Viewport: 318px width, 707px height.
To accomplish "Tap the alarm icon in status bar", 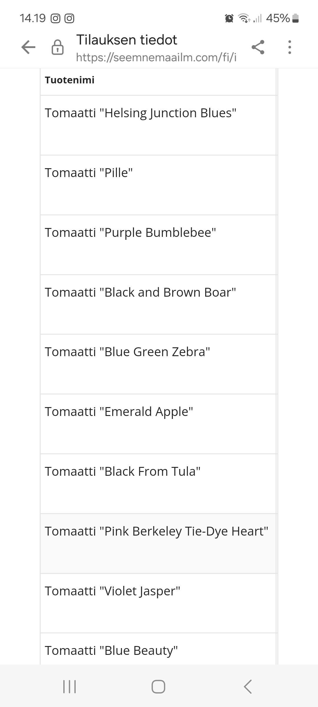I will tap(229, 18).
